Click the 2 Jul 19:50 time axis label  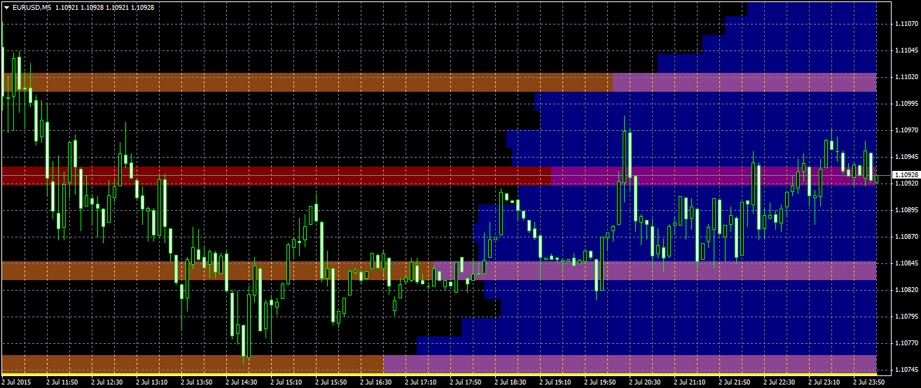600,382
